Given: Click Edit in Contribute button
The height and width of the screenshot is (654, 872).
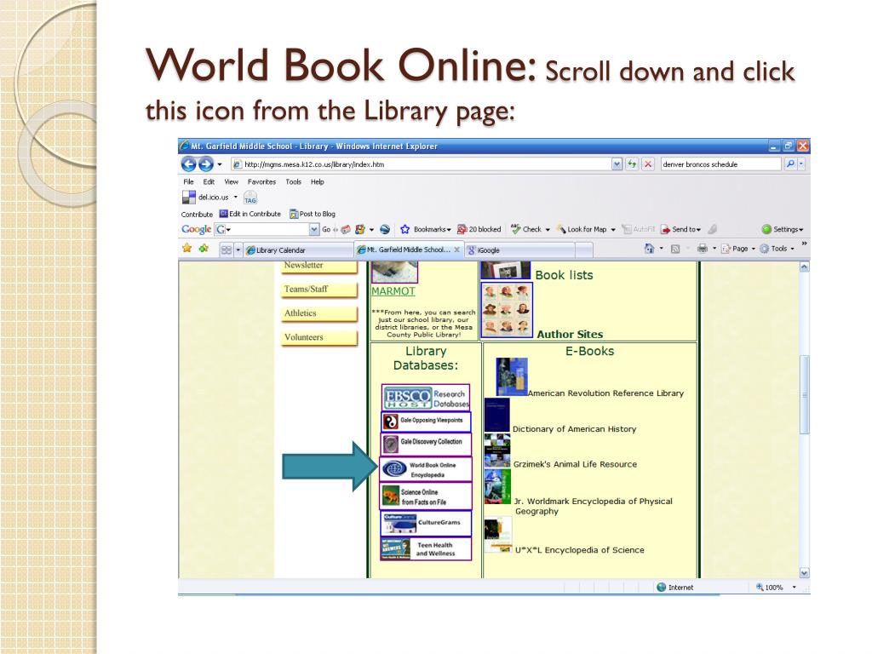Looking at the screenshot, I should click(250, 214).
